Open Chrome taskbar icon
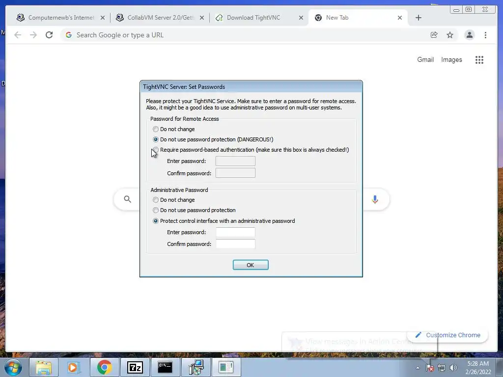 tap(104, 367)
